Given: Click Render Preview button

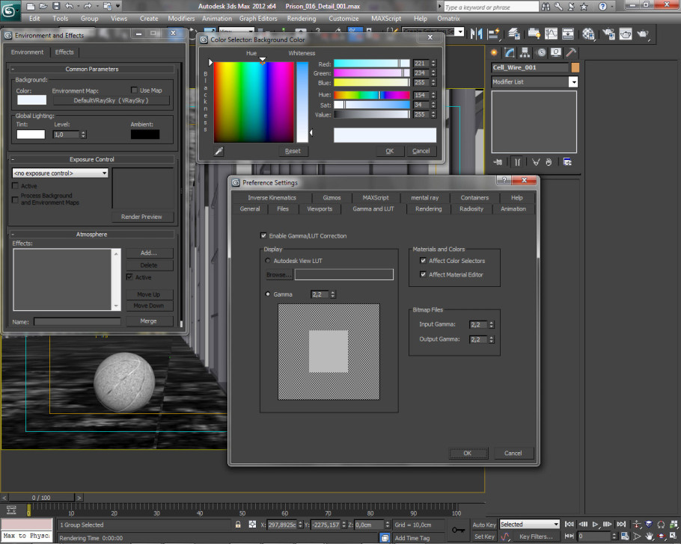Looking at the screenshot, I should coord(141,217).
